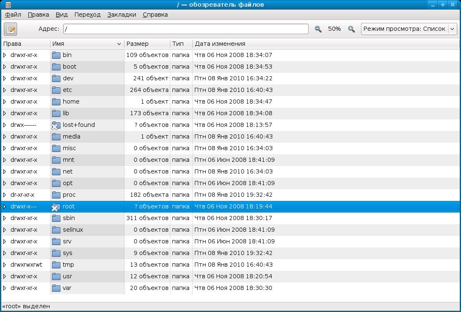This screenshot has width=461, height=312.
Task: Click the misc folder icon
Action: pos(56,149)
